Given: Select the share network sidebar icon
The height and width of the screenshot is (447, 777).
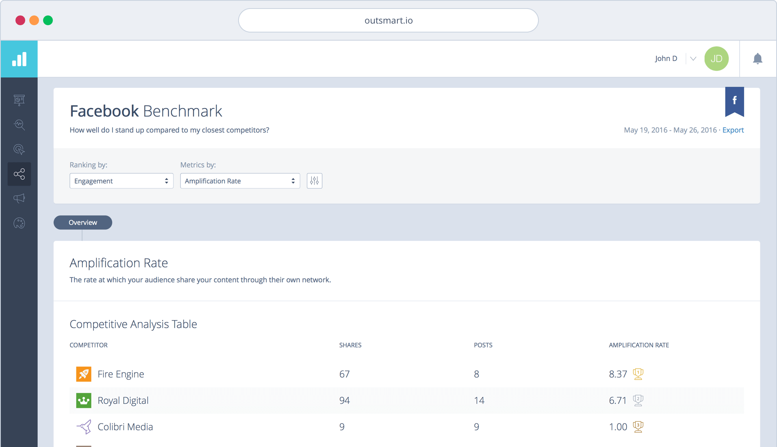Looking at the screenshot, I should 19,174.
